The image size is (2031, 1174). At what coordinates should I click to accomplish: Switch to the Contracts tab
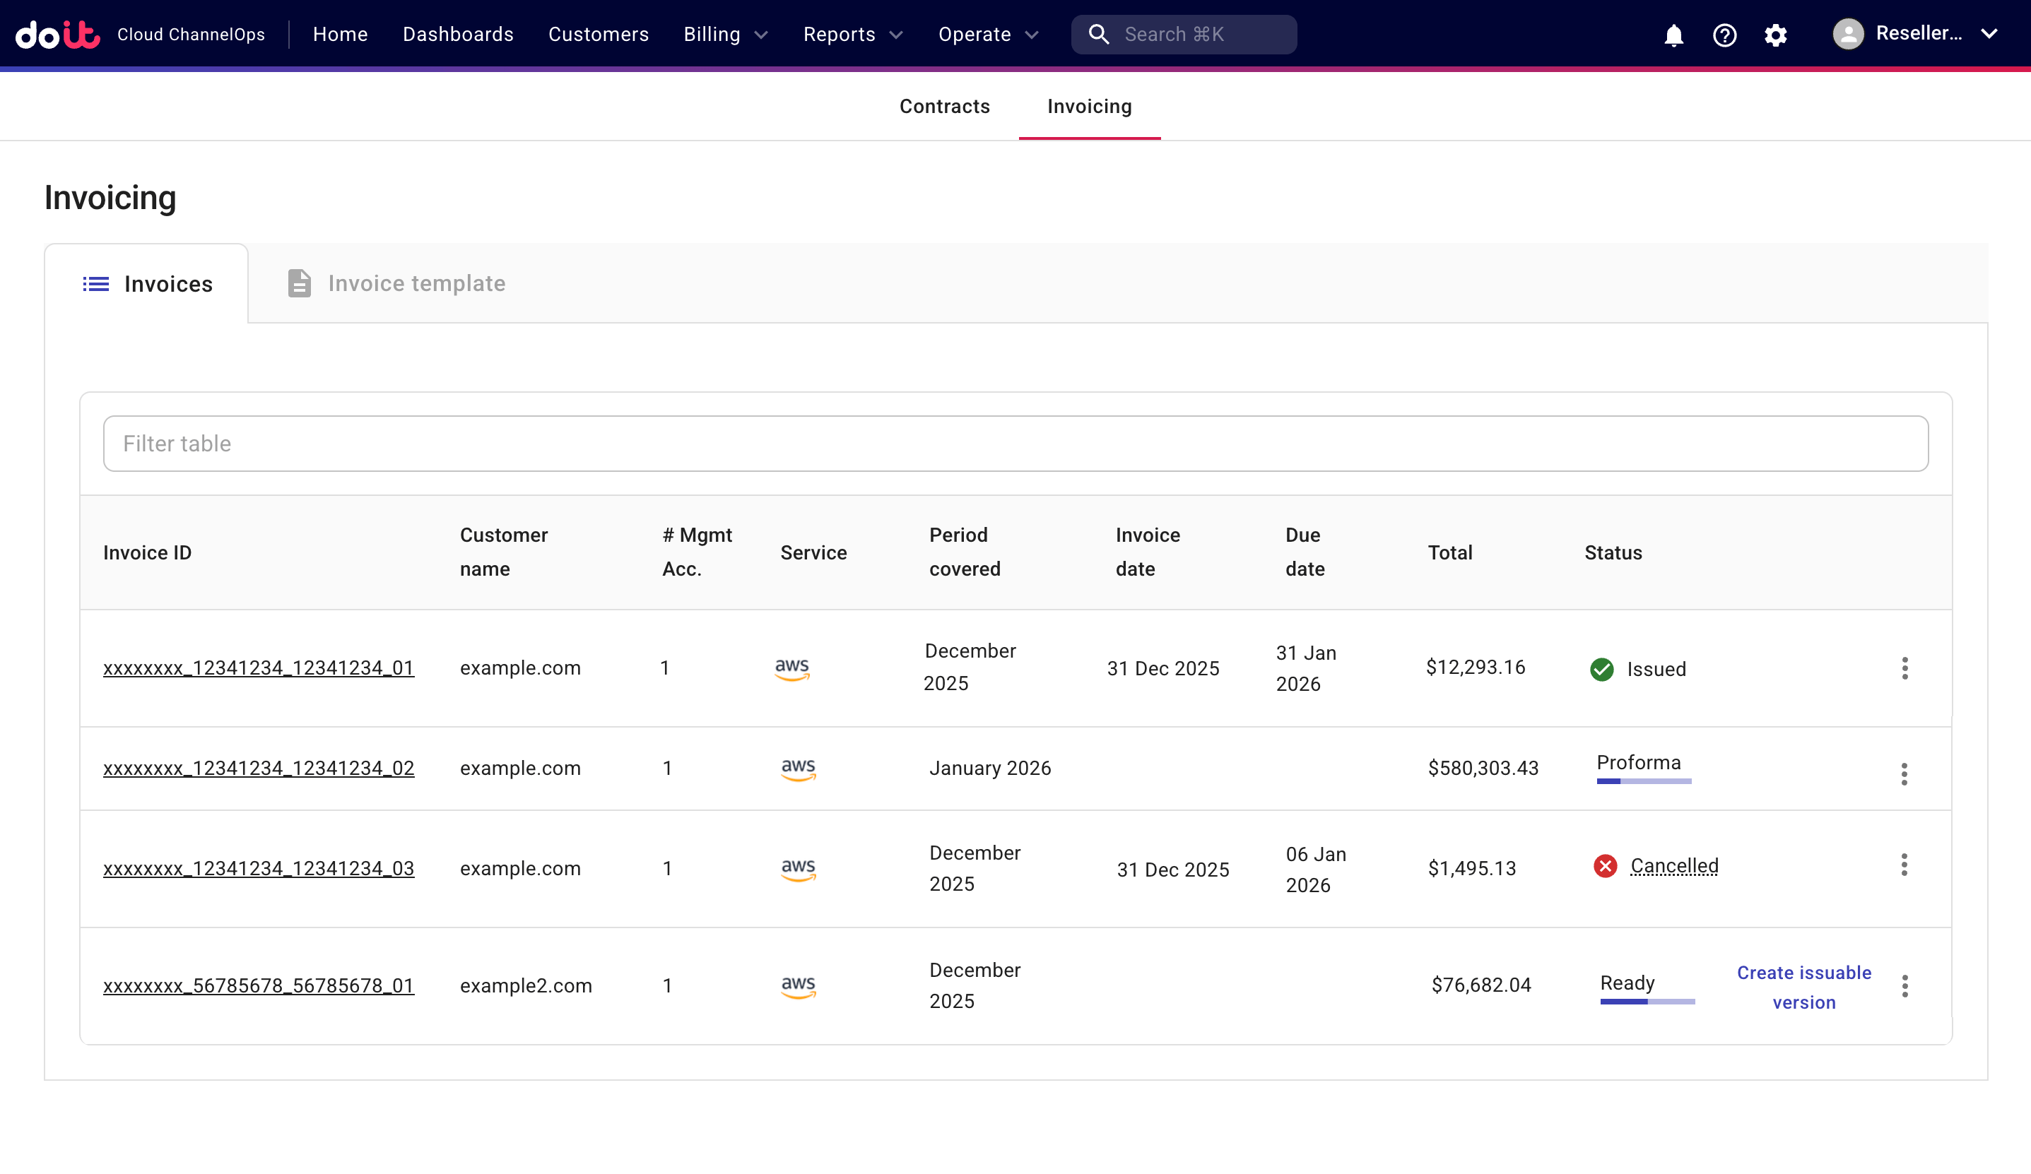point(945,105)
